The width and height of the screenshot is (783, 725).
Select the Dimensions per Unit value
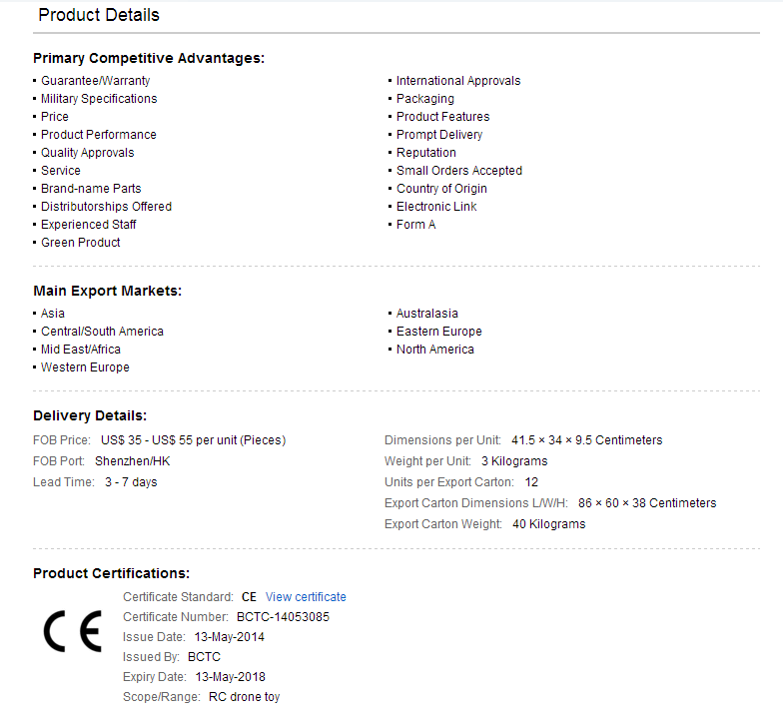(x=587, y=440)
